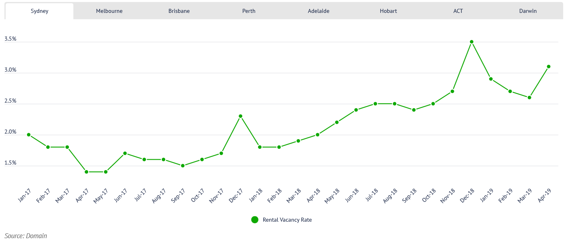Select the Sep-17 data point
The width and height of the screenshot is (566, 245).
pos(183,166)
